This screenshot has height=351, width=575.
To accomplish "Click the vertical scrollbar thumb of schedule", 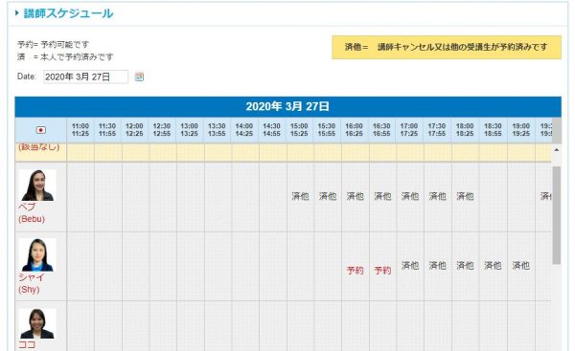I will pyautogui.click(x=556, y=215).
